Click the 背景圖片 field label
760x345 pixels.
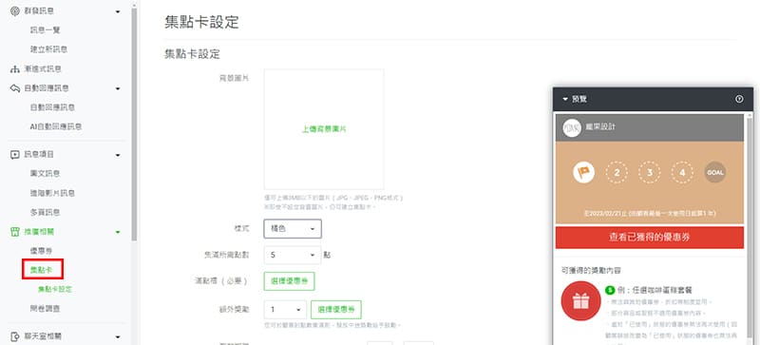235,78
